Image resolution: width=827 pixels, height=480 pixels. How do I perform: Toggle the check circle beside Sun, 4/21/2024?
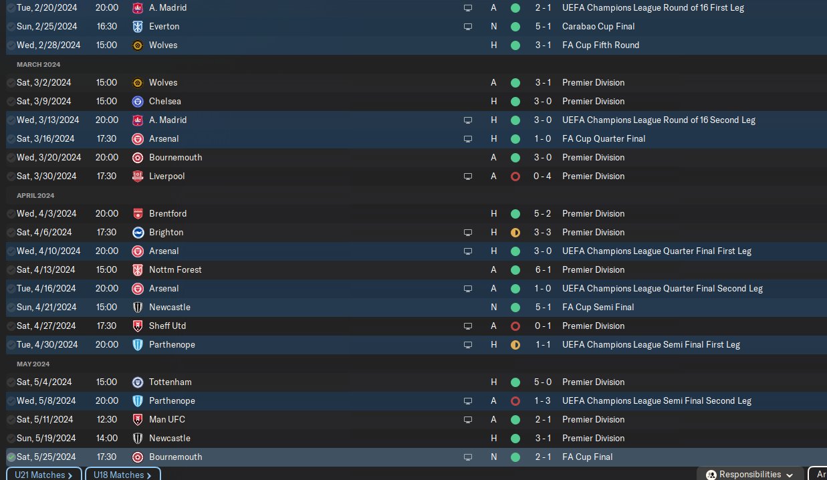(x=11, y=308)
